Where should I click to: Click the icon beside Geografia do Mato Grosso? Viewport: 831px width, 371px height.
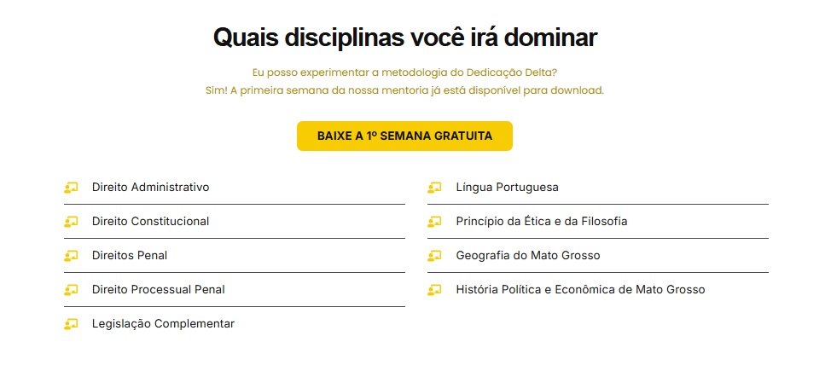tap(435, 256)
